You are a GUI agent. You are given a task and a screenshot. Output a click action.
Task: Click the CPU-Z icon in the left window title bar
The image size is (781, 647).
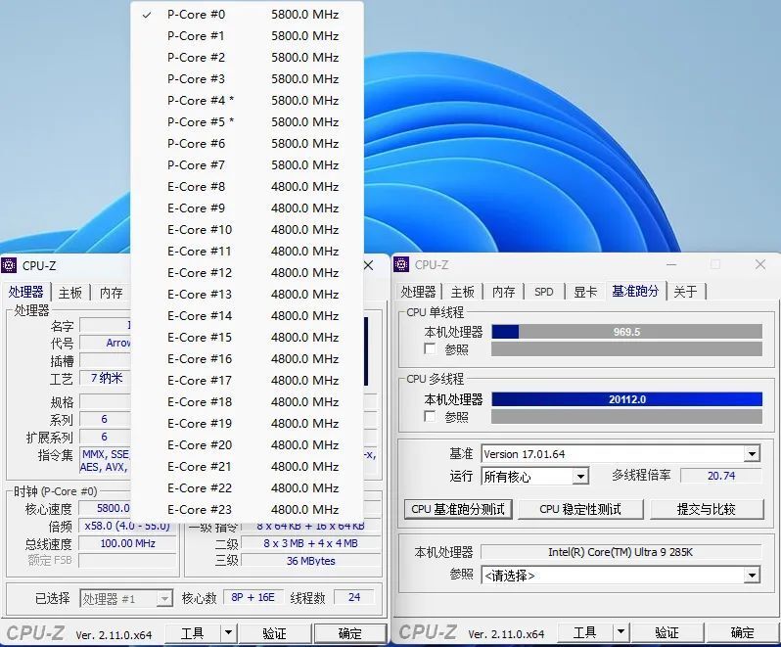click(x=10, y=265)
